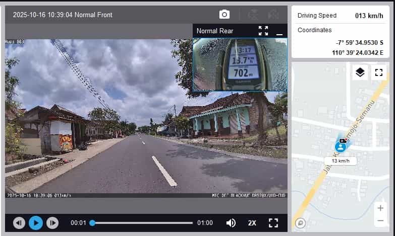Zoom in on the map
This screenshot has width=395, height=236.
pos(380,208)
